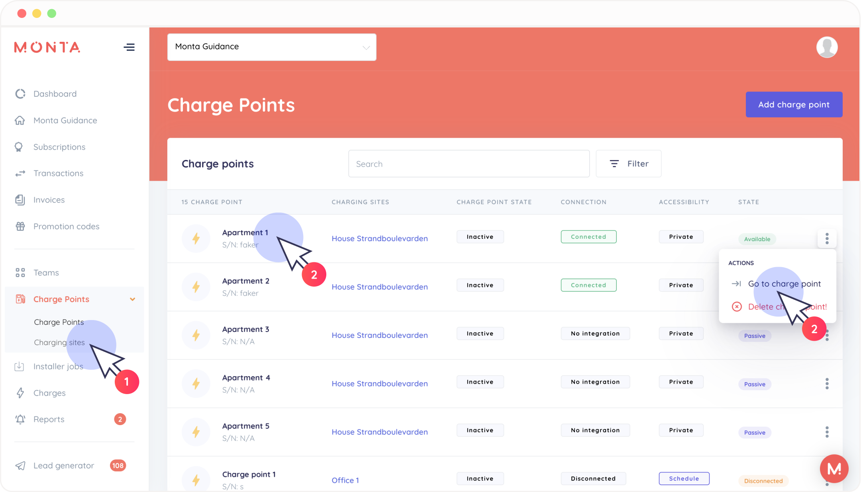Screen dimensions: 861x492
Task: Click the 15 Charge Point column header
Action: pos(212,202)
